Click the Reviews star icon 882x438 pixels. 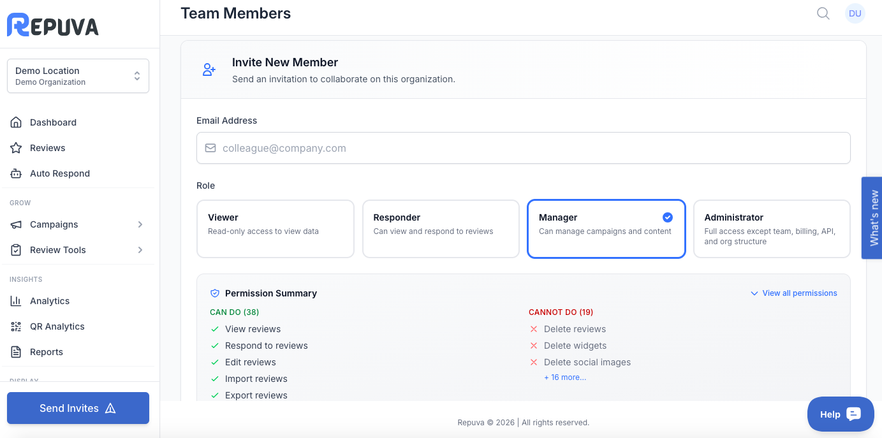[x=16, y=148]
